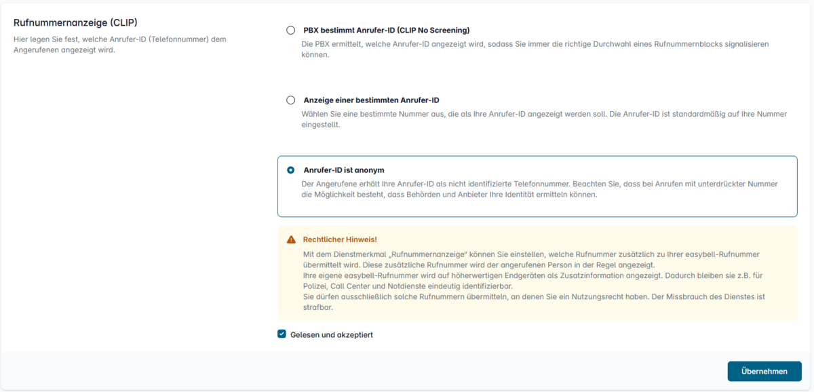Click the selected "Anrufer-ID ist anonym" radio button

click(x=291, y=170)
